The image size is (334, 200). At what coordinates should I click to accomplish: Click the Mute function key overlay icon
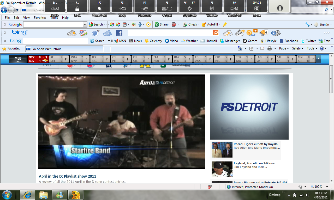(x=55, y=9)
